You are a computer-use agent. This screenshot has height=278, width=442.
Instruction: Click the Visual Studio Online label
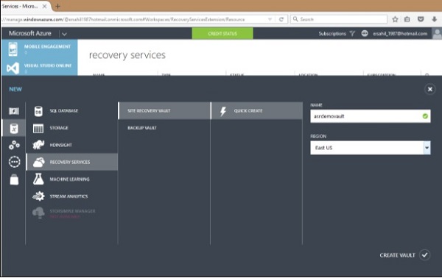(48, 65)
